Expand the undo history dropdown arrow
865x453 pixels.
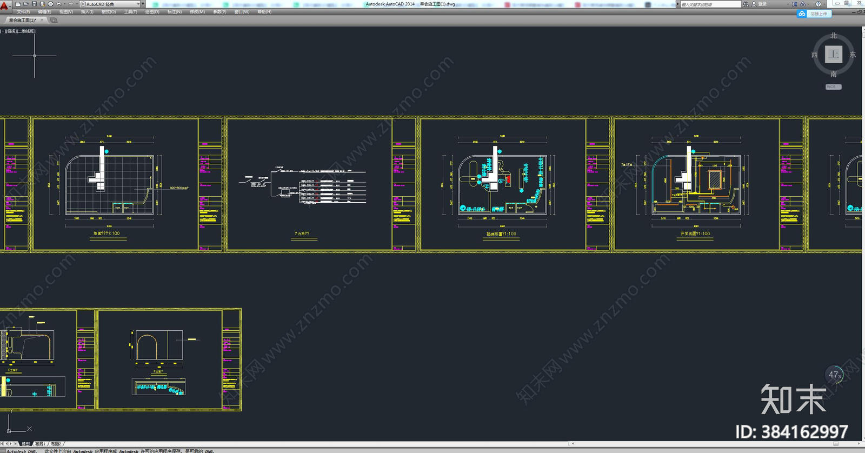(64, 4)
